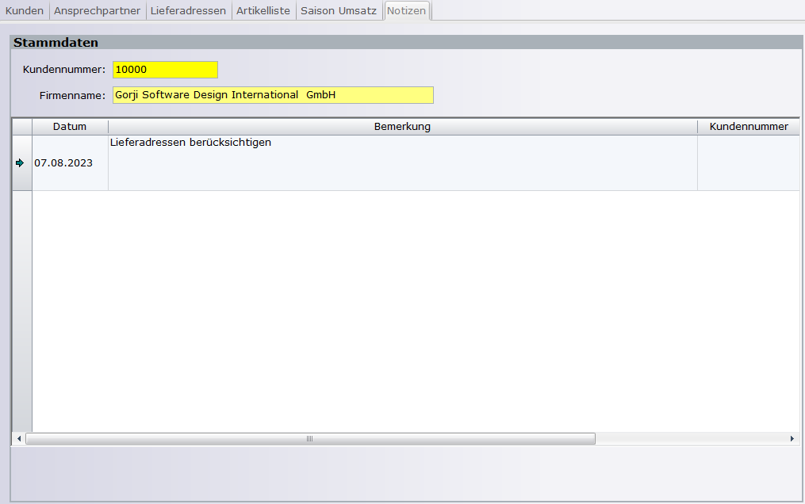
Task: Click the note 'Lieferadressen berücksichtigen'
Action: (190, 143)
